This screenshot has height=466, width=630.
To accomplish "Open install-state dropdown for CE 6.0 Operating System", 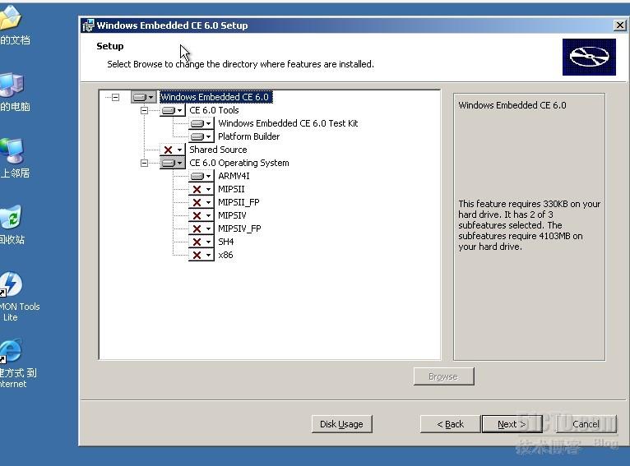I will coord(173,163).
